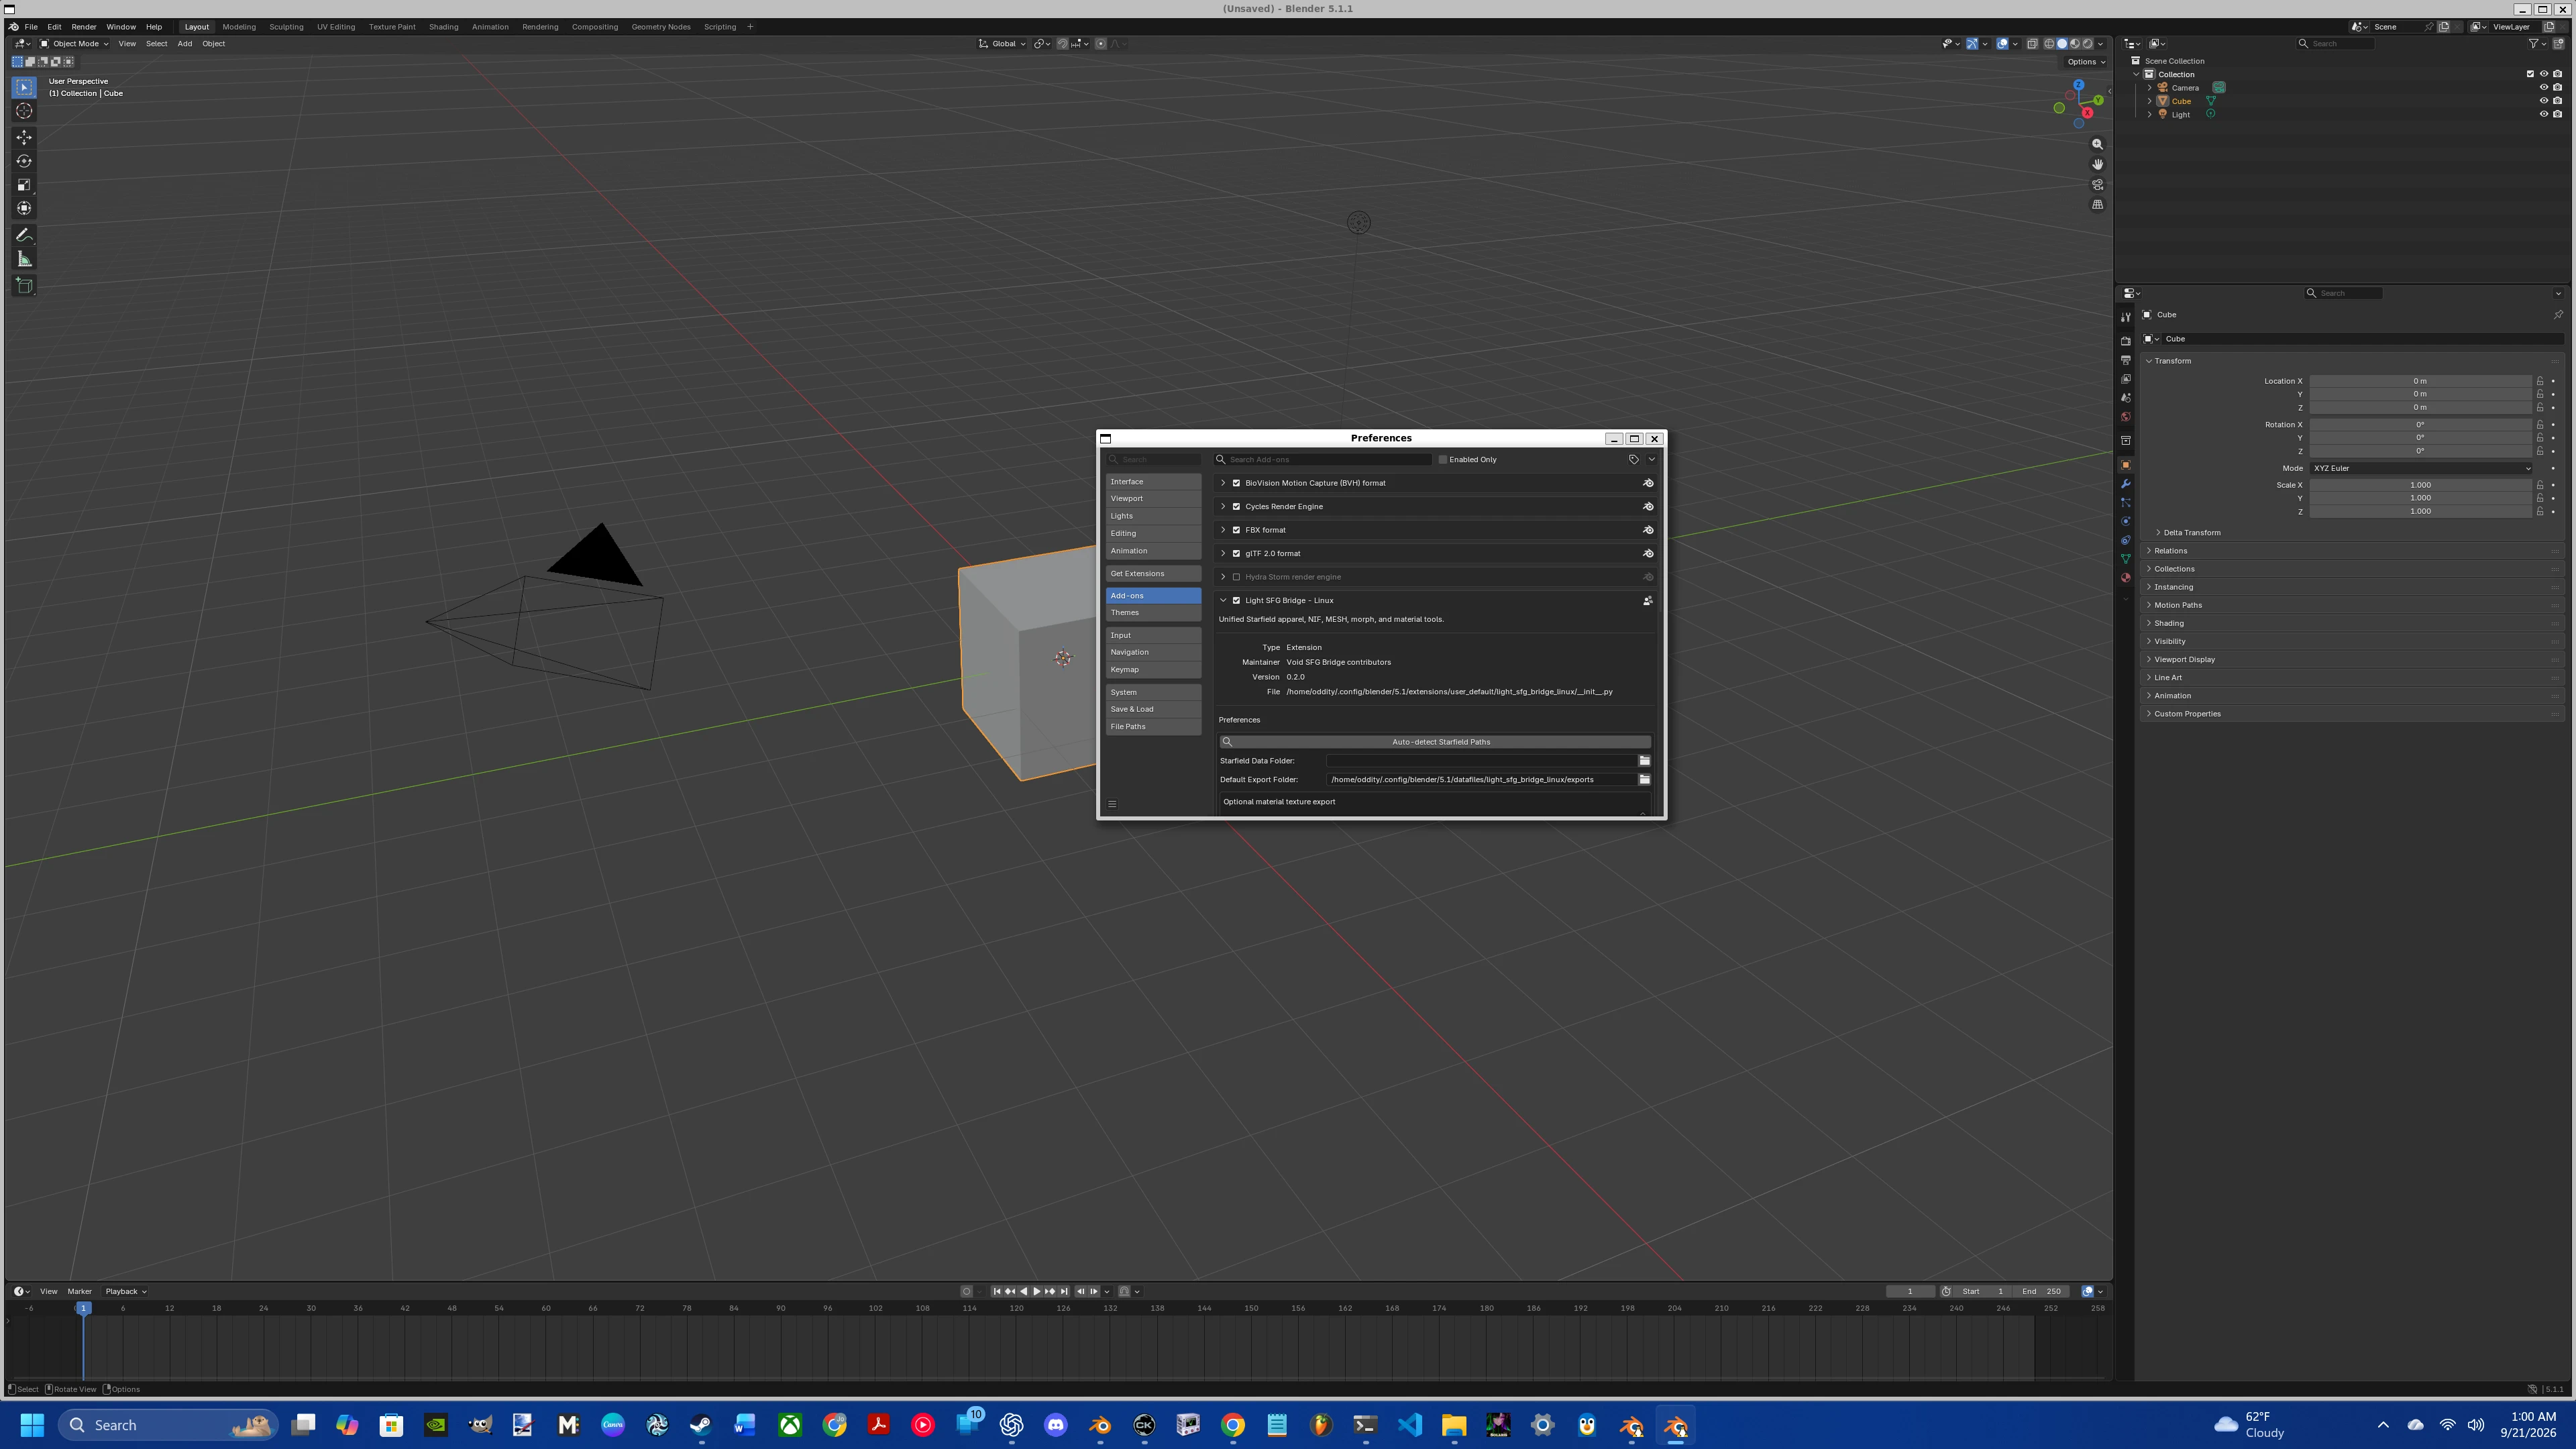Open the XYZ Euler rotation mode dropdown
The width and height of the screenshot is (2576, 1449).
[2420, 468]
